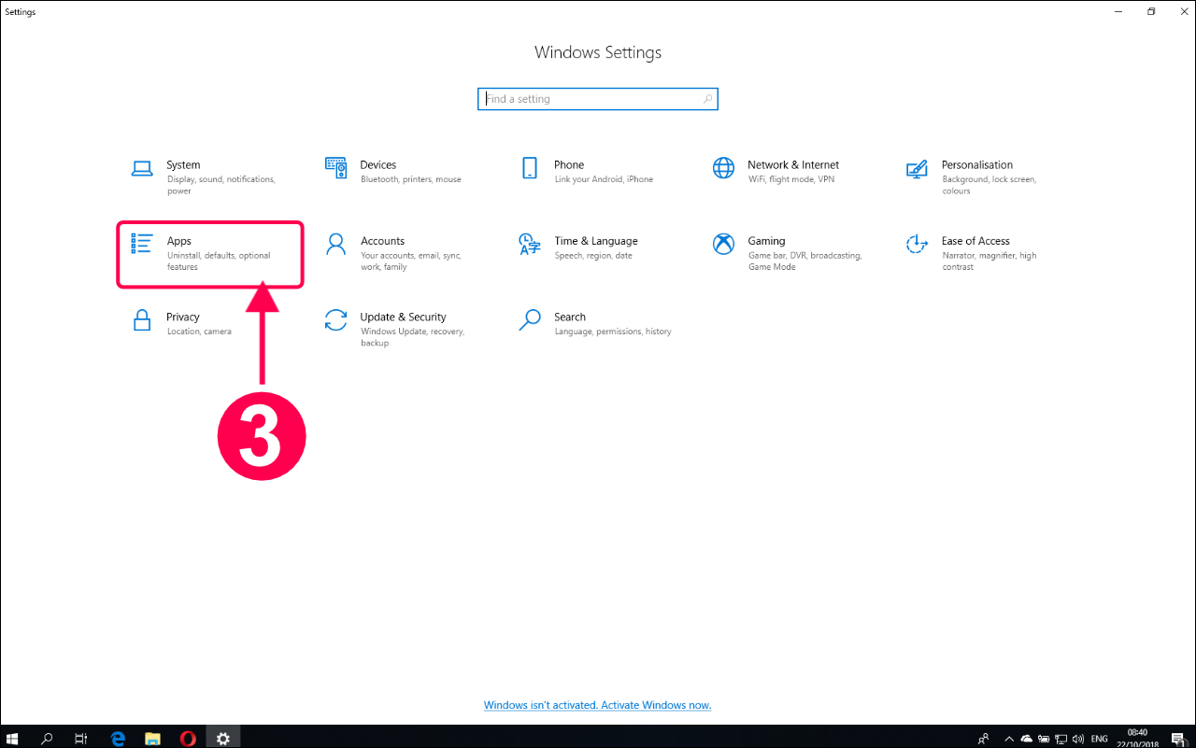Open Network & Internet globe icon
The height and width of the screenshot is (748, 1196).
(723, 168)
